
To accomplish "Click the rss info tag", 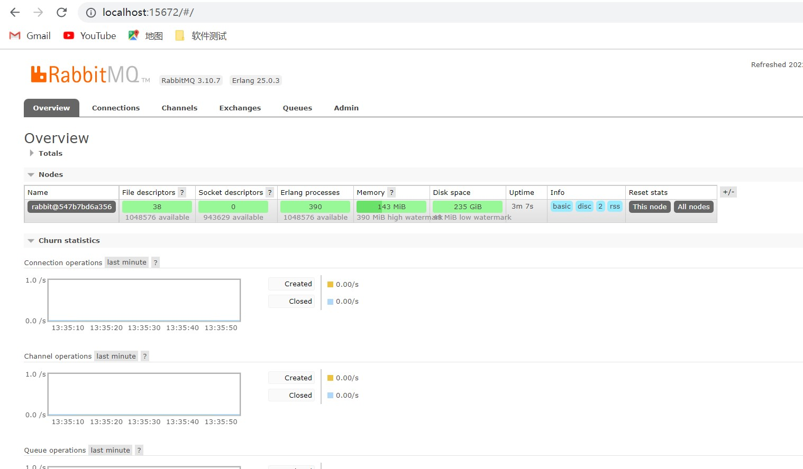I will 615,207.
